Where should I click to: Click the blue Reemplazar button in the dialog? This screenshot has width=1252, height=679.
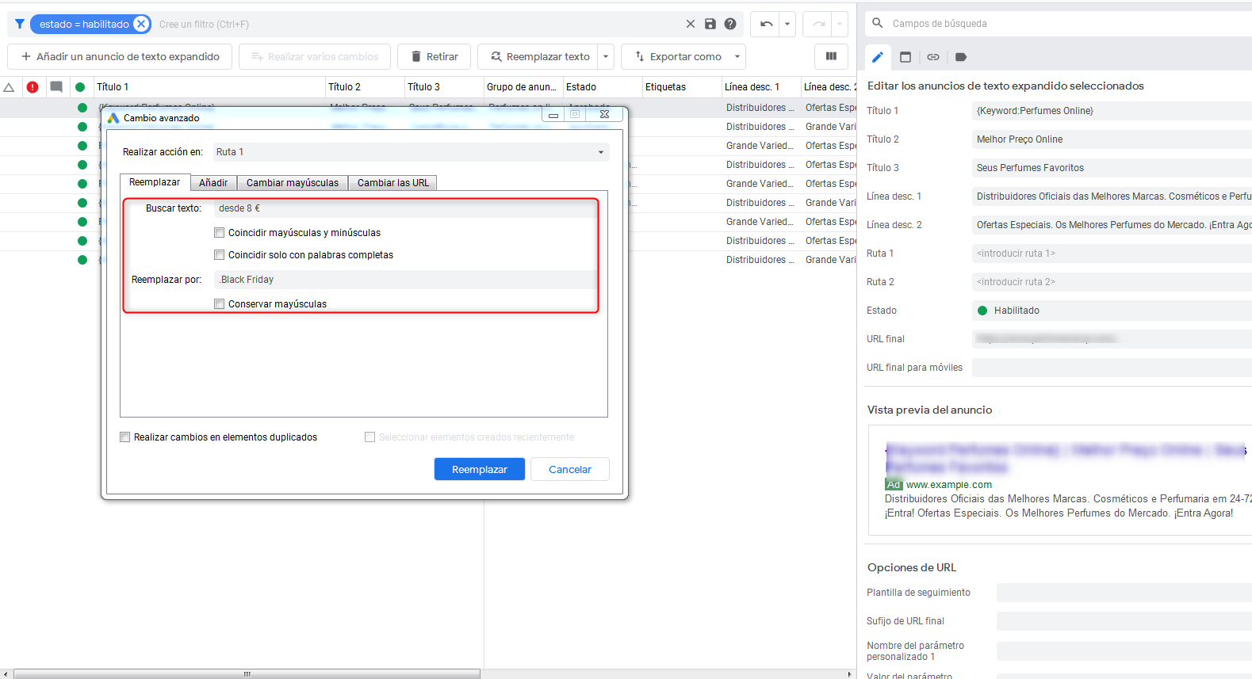(x=480, y=470)
